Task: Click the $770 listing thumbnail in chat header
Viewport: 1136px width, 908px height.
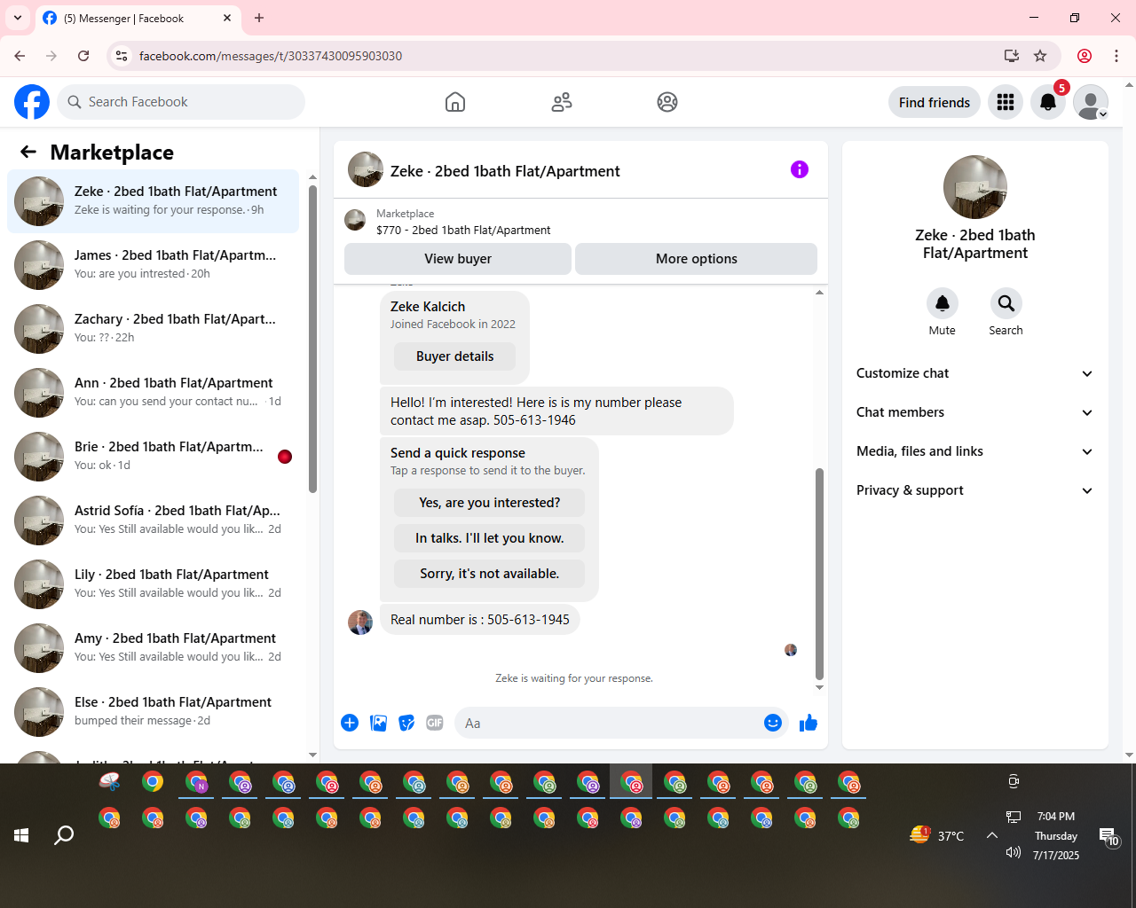Action: click(355, 220)
